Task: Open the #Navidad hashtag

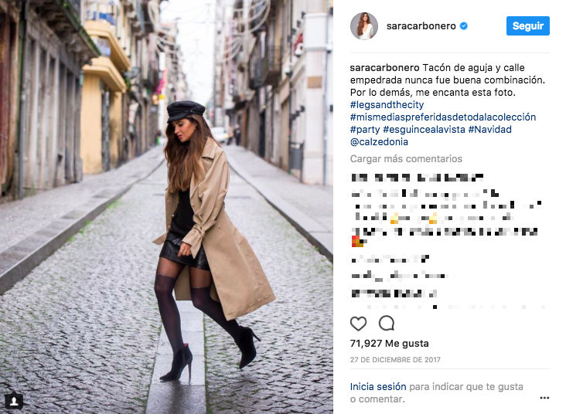Action: point(489,130)
